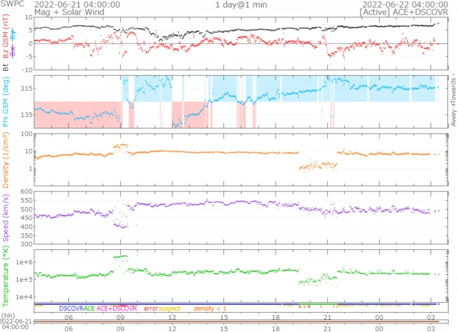Select the red 'error' legend entry
The width and height of the screenshot is (458, 332).
click(150, 308)
